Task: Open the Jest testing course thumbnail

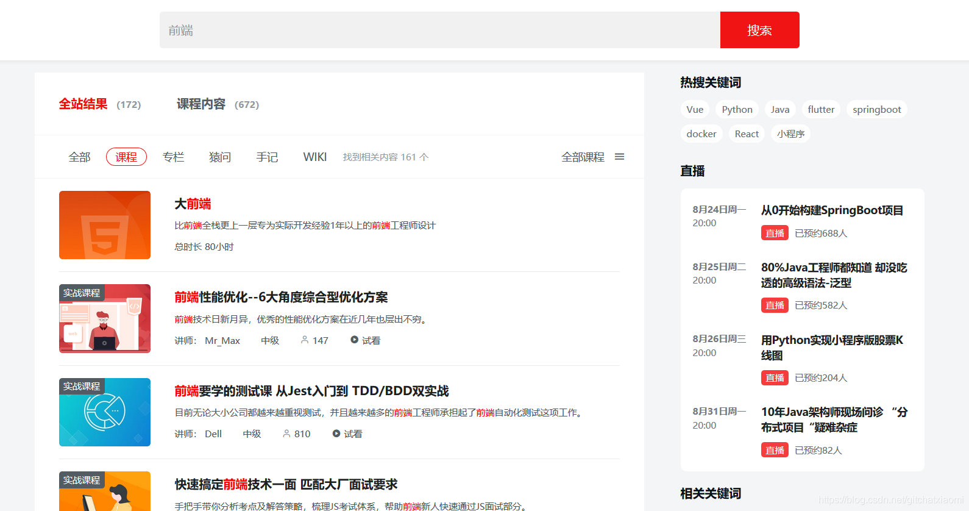Action: tap(105, 412)
